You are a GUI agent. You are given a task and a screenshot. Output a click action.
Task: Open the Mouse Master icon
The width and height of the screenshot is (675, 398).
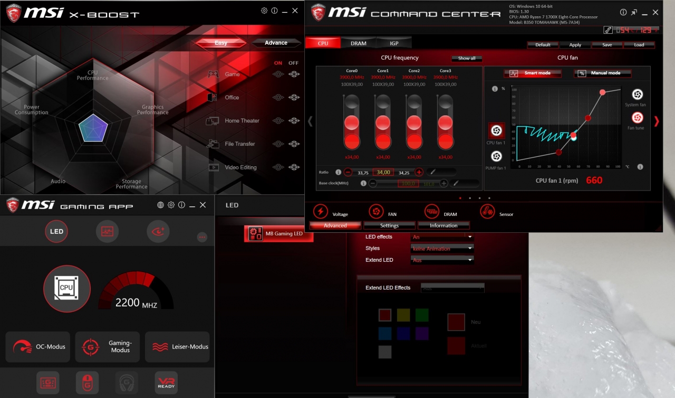[x=87, y=383]
